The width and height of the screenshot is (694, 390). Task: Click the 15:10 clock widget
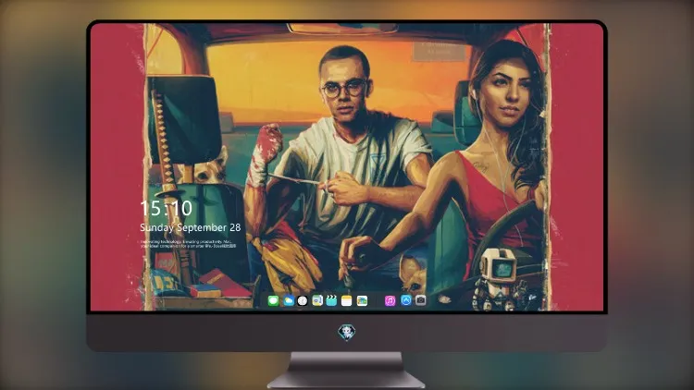166,208
